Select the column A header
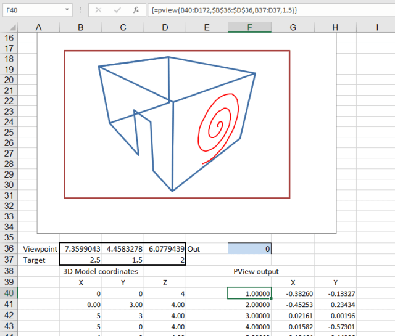 39,27
